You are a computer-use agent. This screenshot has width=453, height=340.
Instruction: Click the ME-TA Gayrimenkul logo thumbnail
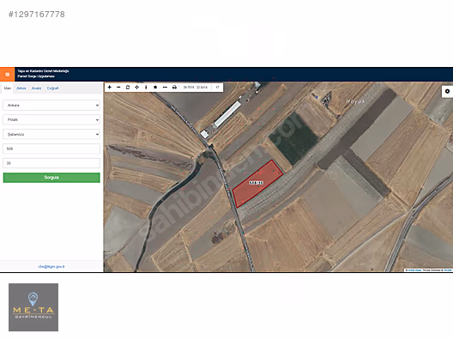(33, 307)
